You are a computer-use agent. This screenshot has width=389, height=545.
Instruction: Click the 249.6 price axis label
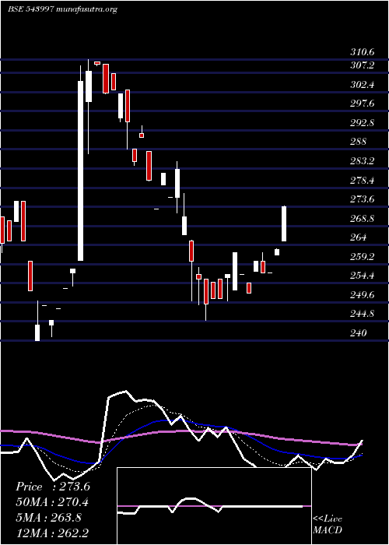point(362,295)
